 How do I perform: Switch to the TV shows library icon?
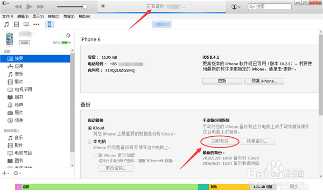pos(26,25)
